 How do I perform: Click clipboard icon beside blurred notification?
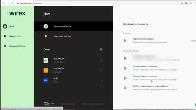coord(125,58)
